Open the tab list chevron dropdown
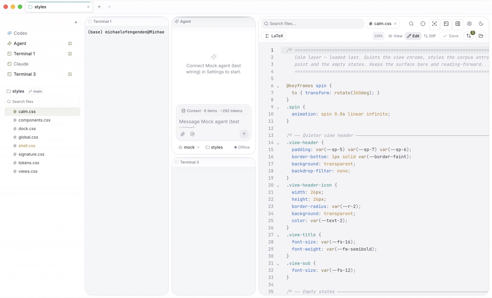 109,7
